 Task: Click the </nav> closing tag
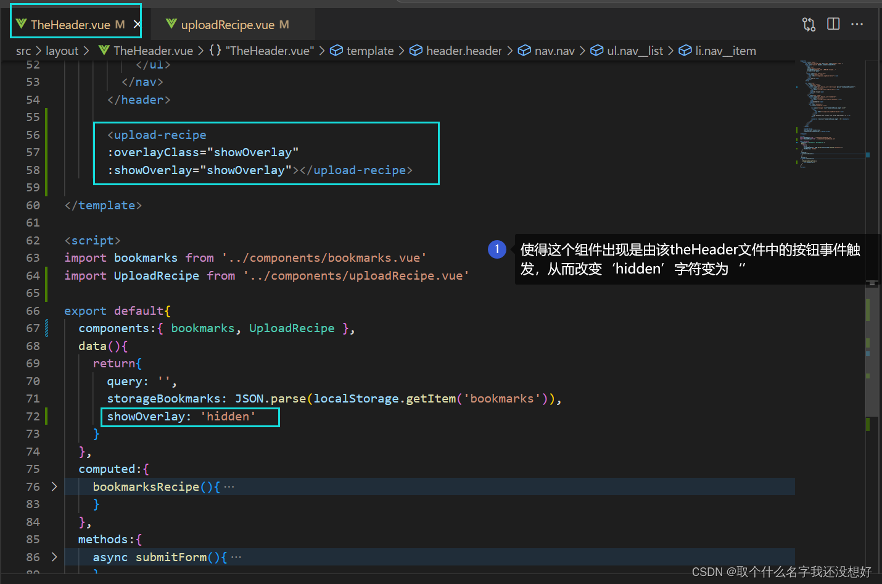[142, 81]
